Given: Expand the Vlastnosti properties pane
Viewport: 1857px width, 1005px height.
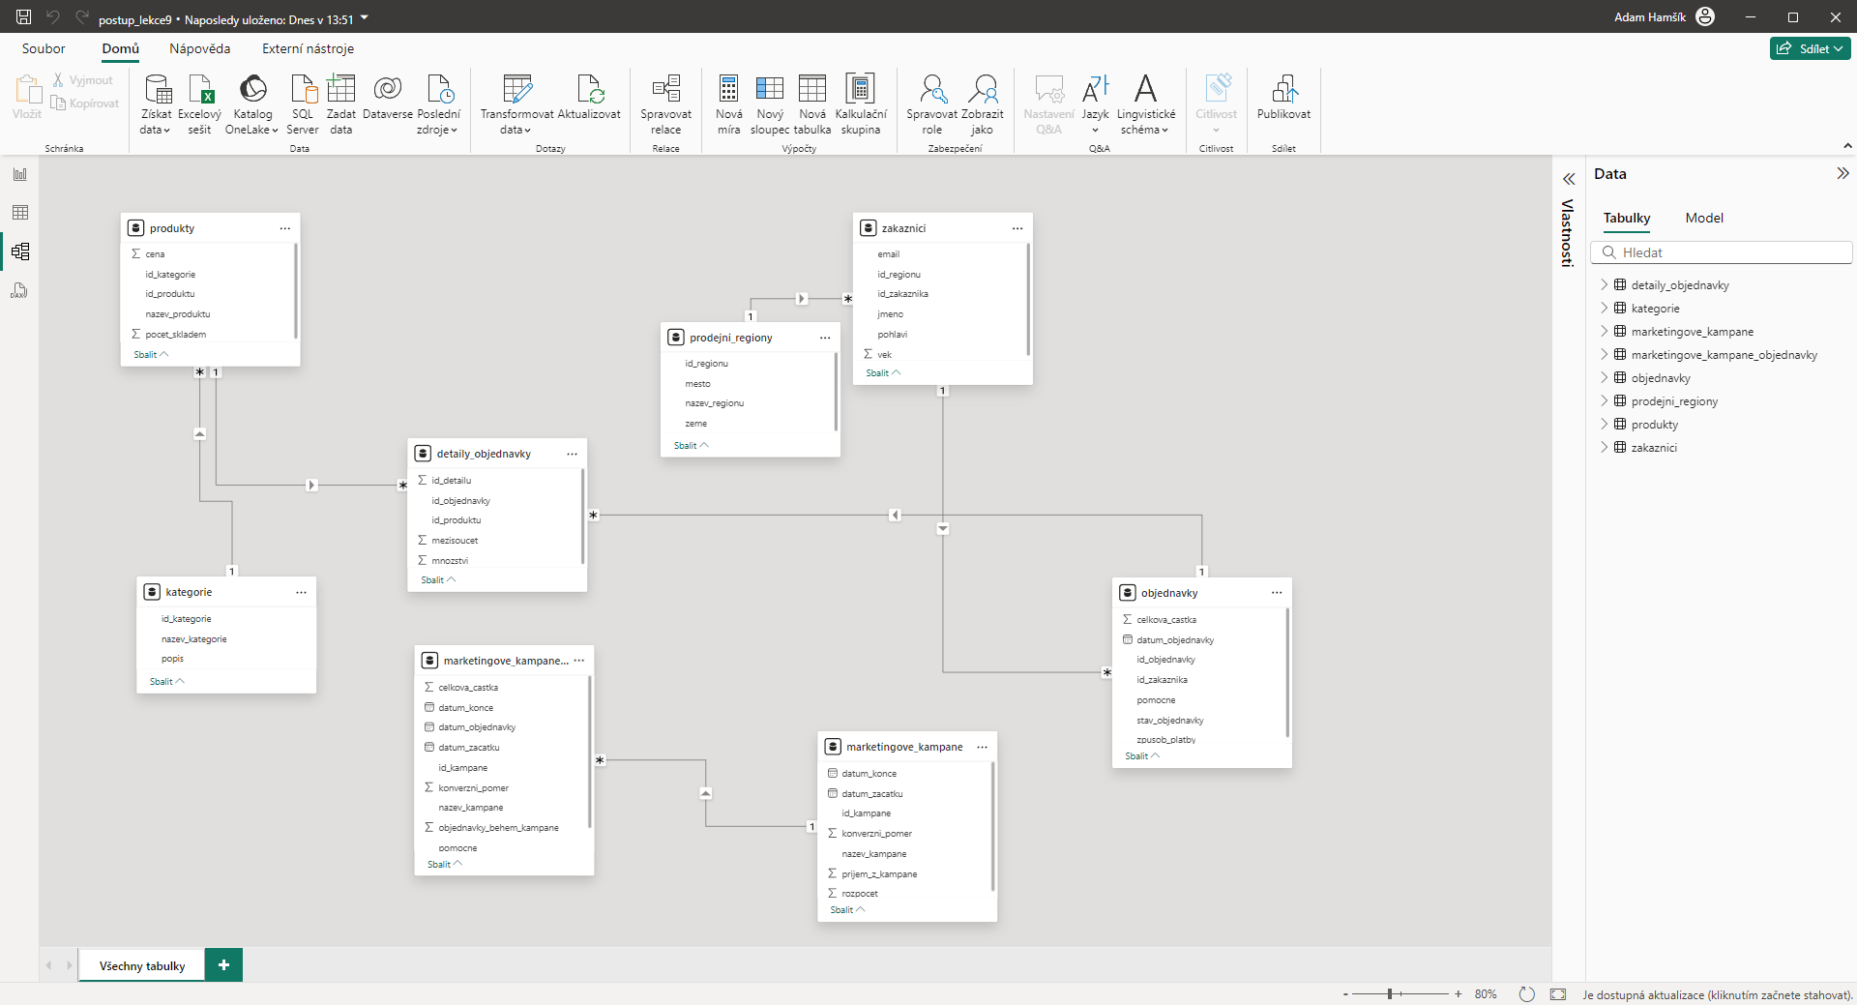Looking at the screenshot, I should [1569, 179].
